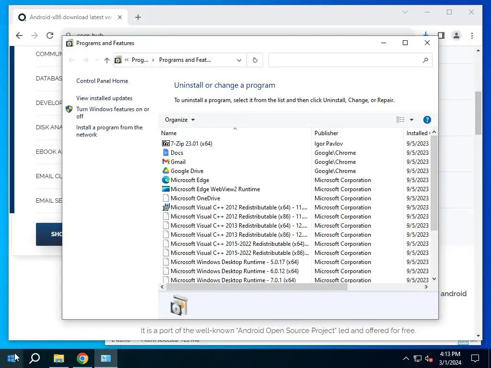Open the Organize dropdown menu
The height and width of the screenshot is (368, 491).
tap(180, 119)
